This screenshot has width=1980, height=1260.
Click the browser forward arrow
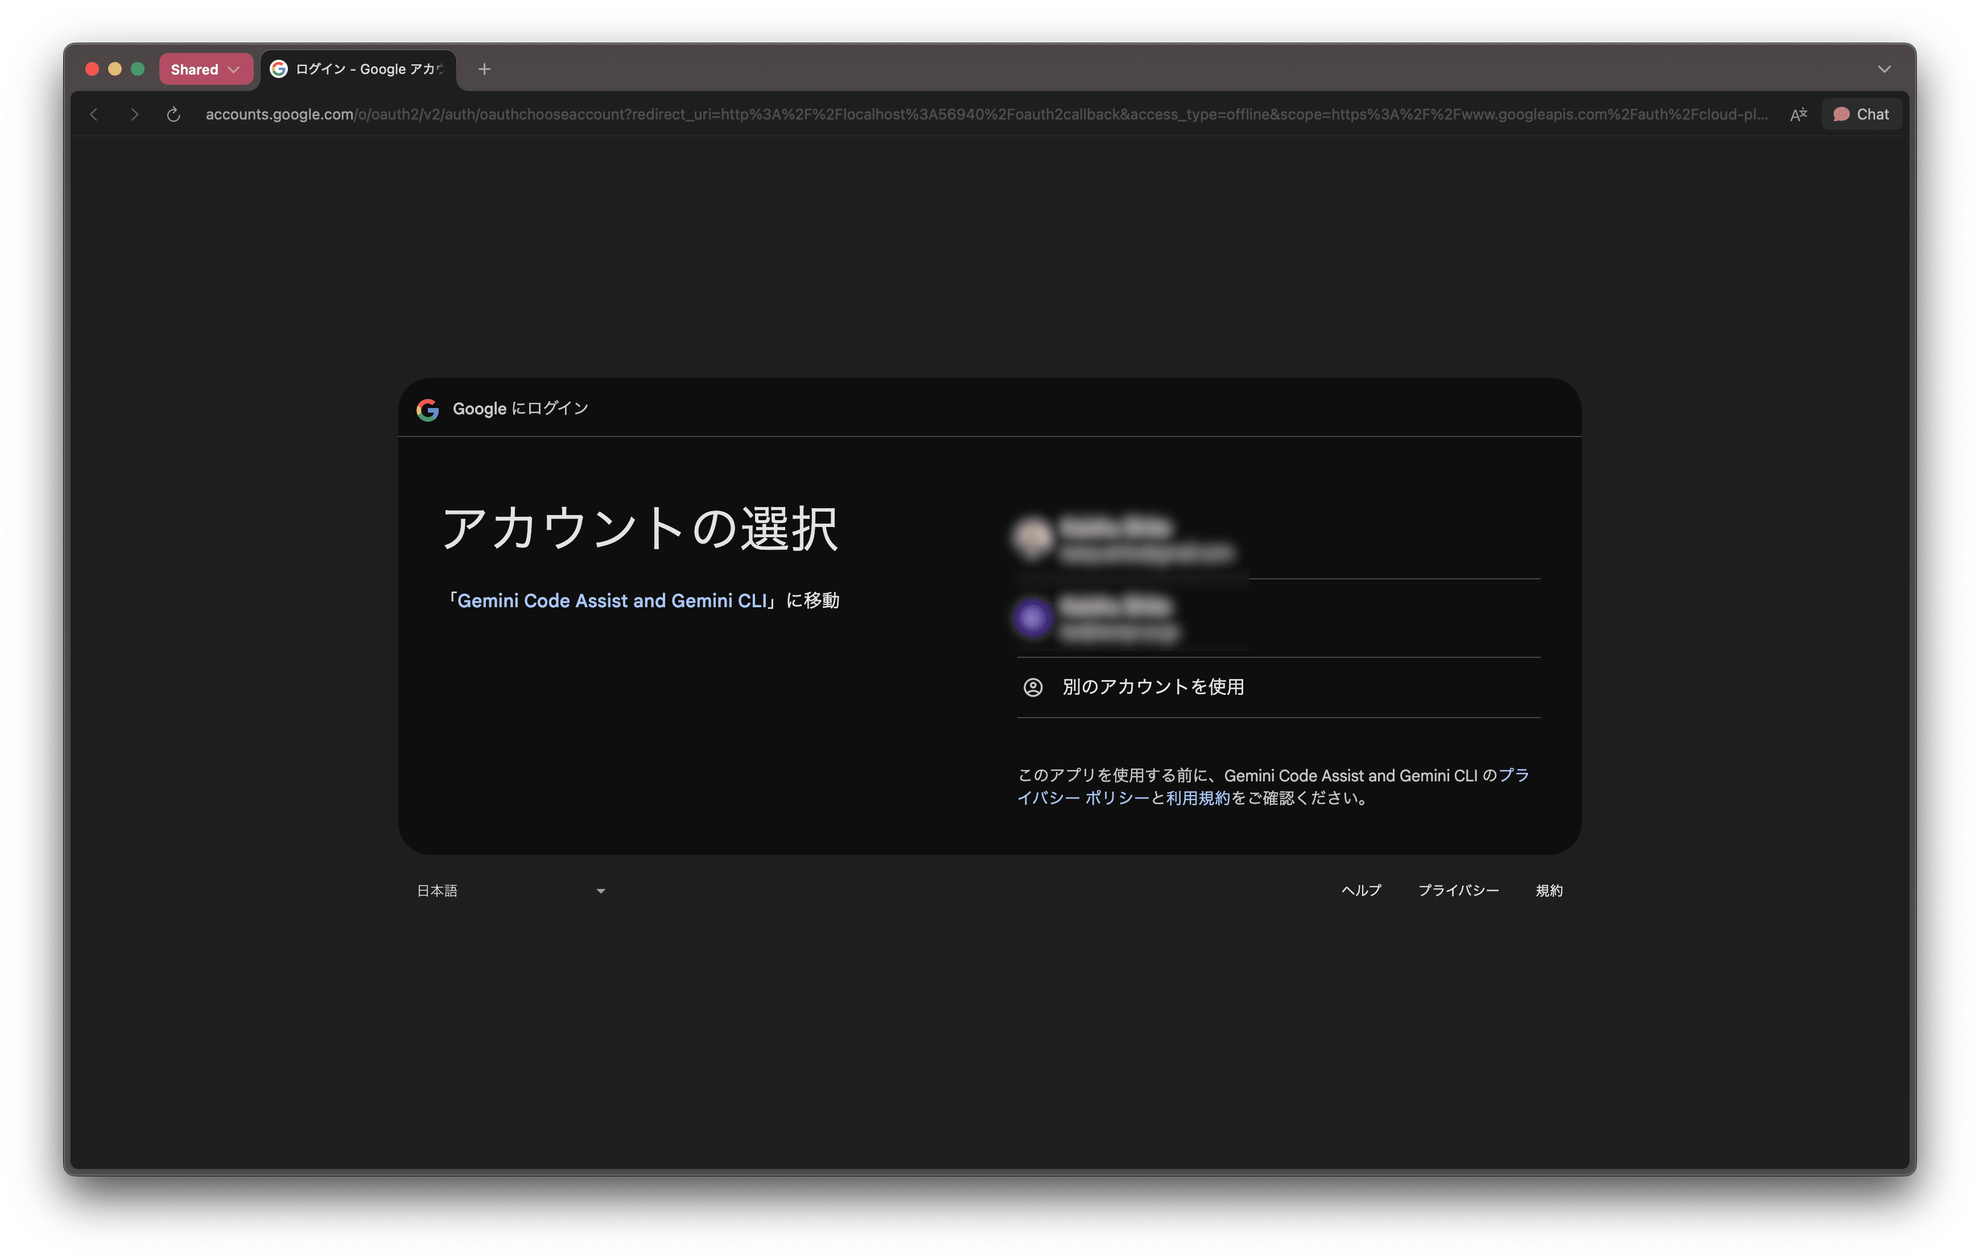tap(134, 114)
